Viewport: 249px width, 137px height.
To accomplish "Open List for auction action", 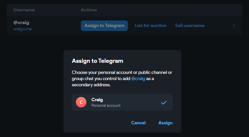I will 151,25.
